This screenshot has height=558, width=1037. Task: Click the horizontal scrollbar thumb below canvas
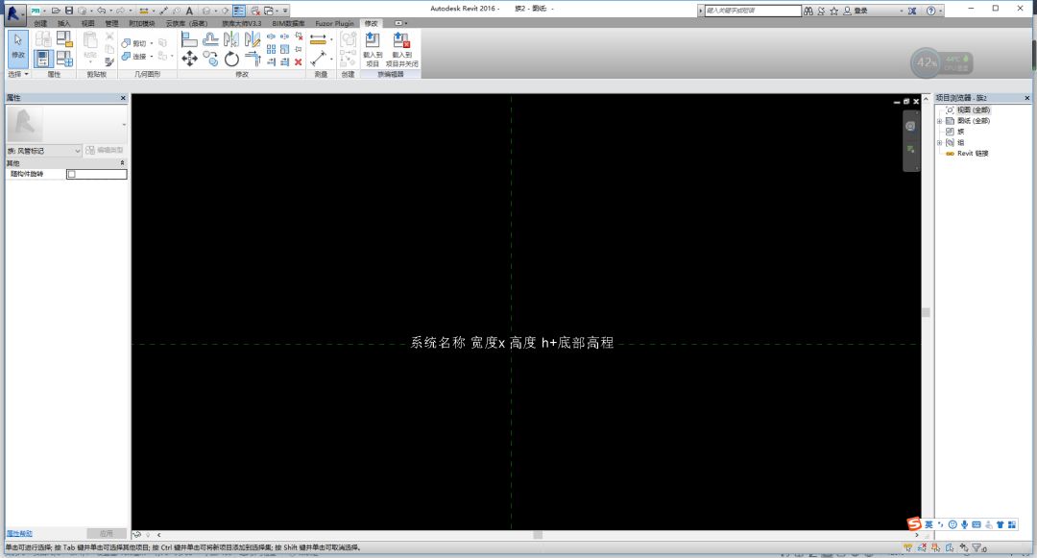pyautogui.click(x=538, y=535)
